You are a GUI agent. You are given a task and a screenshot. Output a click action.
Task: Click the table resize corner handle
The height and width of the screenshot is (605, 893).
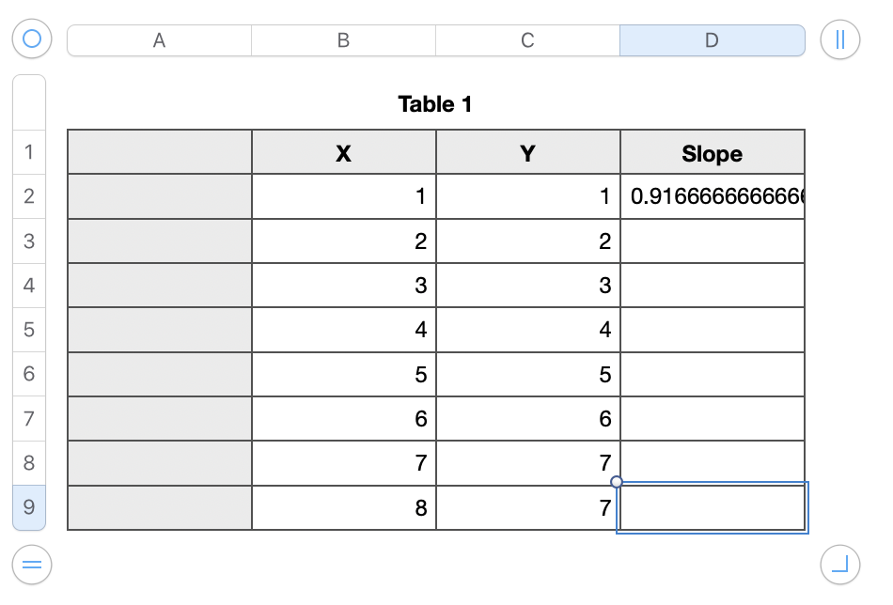839,565
